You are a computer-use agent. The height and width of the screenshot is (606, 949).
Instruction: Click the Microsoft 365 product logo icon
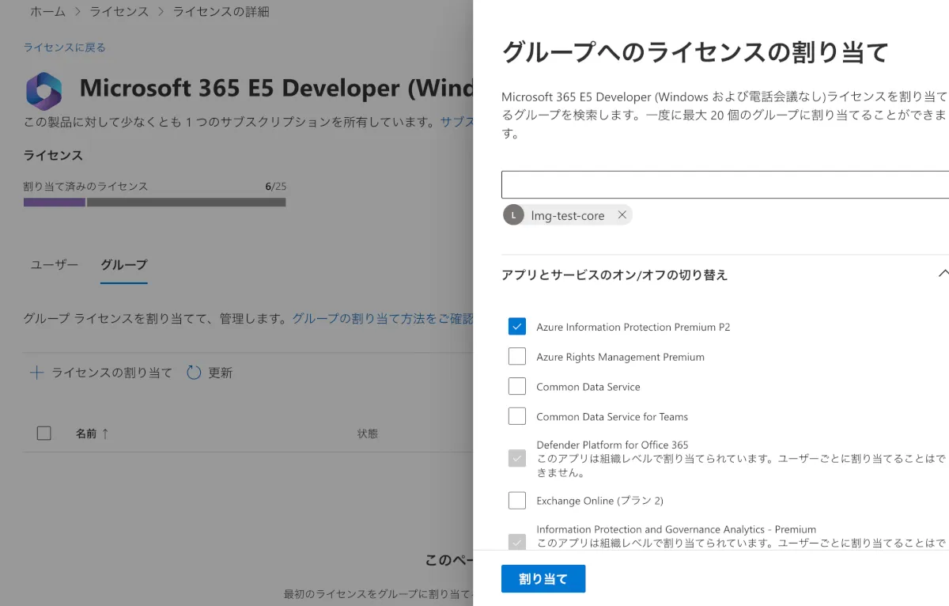(43, 90)
